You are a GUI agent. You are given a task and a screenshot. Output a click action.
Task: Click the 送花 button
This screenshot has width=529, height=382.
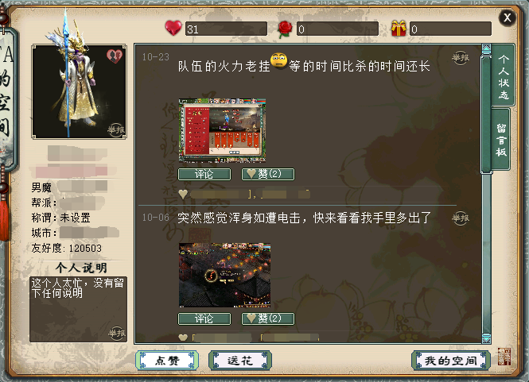(x=240, y=361)
